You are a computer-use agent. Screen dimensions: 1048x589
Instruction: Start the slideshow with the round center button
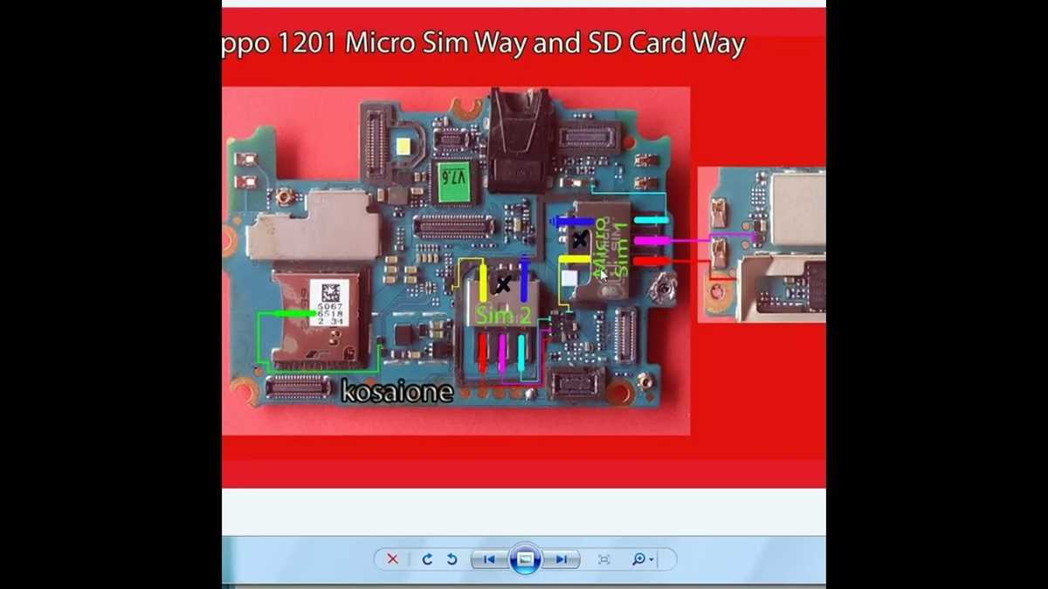(x=525, y=559)
